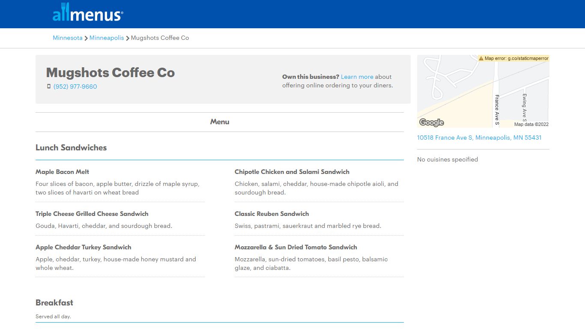The width and height of the screenshot is (585, 329).
Task: Click the map error warning icon
Action: pyautogui.click(x=481, y=58)
